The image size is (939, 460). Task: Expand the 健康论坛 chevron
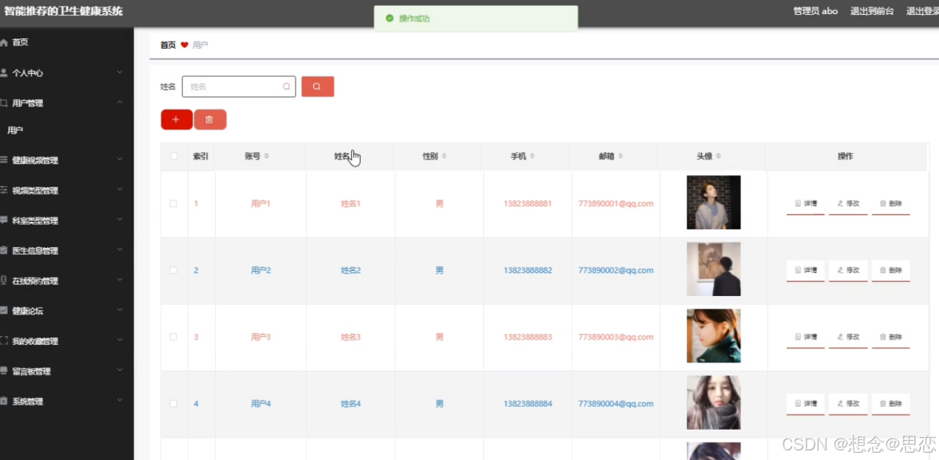pos(120,311)
